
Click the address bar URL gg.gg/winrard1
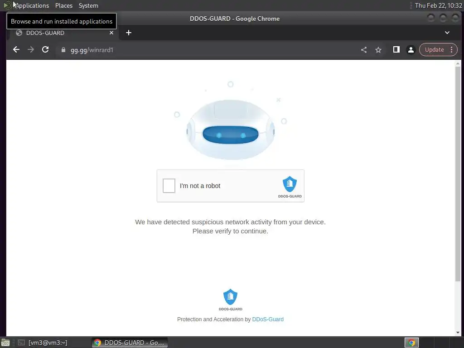(x=92, y=50)
